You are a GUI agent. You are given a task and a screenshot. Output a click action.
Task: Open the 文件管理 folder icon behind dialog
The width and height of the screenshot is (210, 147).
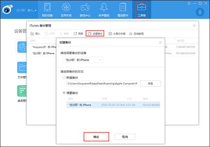(22, 68)
